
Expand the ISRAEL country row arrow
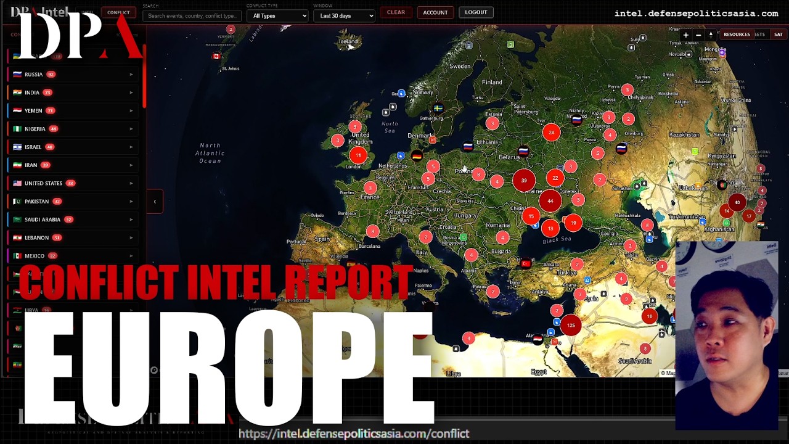pos(131,147)
